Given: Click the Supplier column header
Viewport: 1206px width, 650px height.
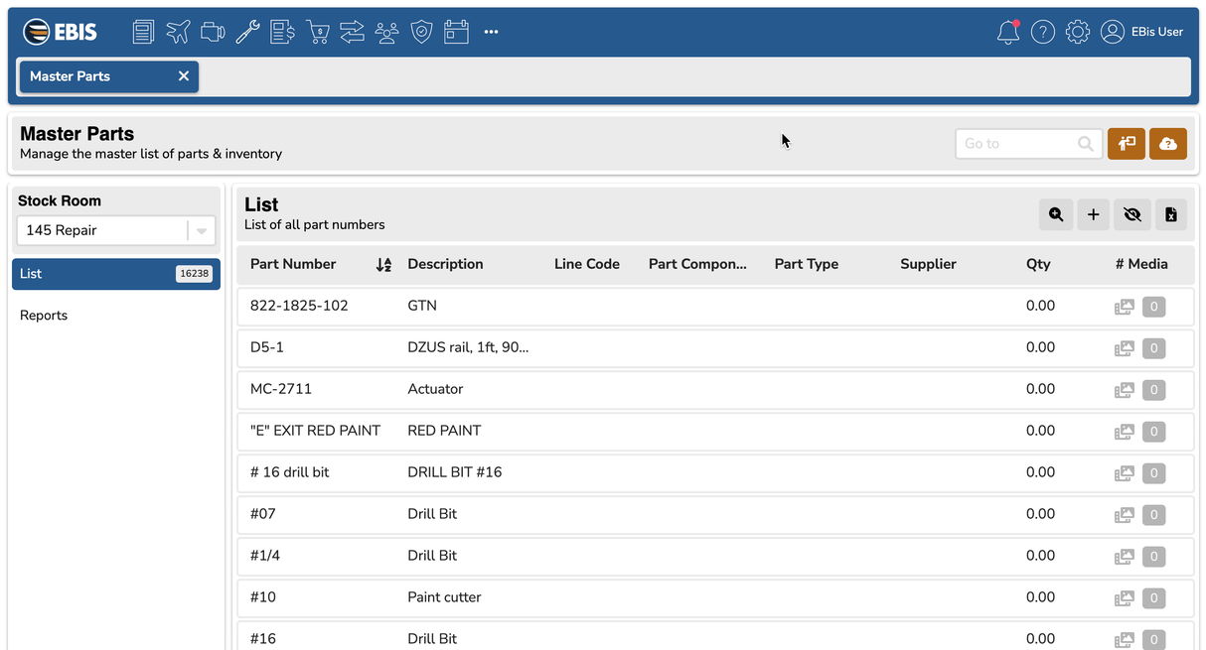Looking at the screenshot, I should coord(929,264).
